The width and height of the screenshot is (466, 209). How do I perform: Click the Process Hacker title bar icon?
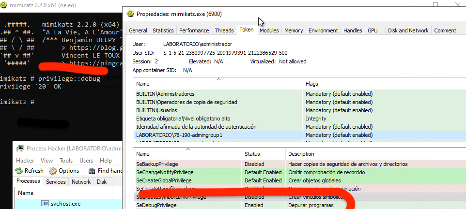coord(19,148)
